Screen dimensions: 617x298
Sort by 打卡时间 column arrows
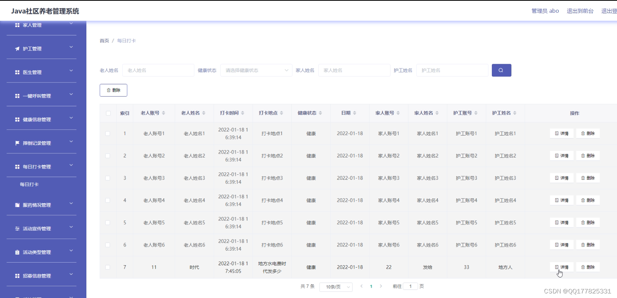pyautogui.click(x=243, y=113)
